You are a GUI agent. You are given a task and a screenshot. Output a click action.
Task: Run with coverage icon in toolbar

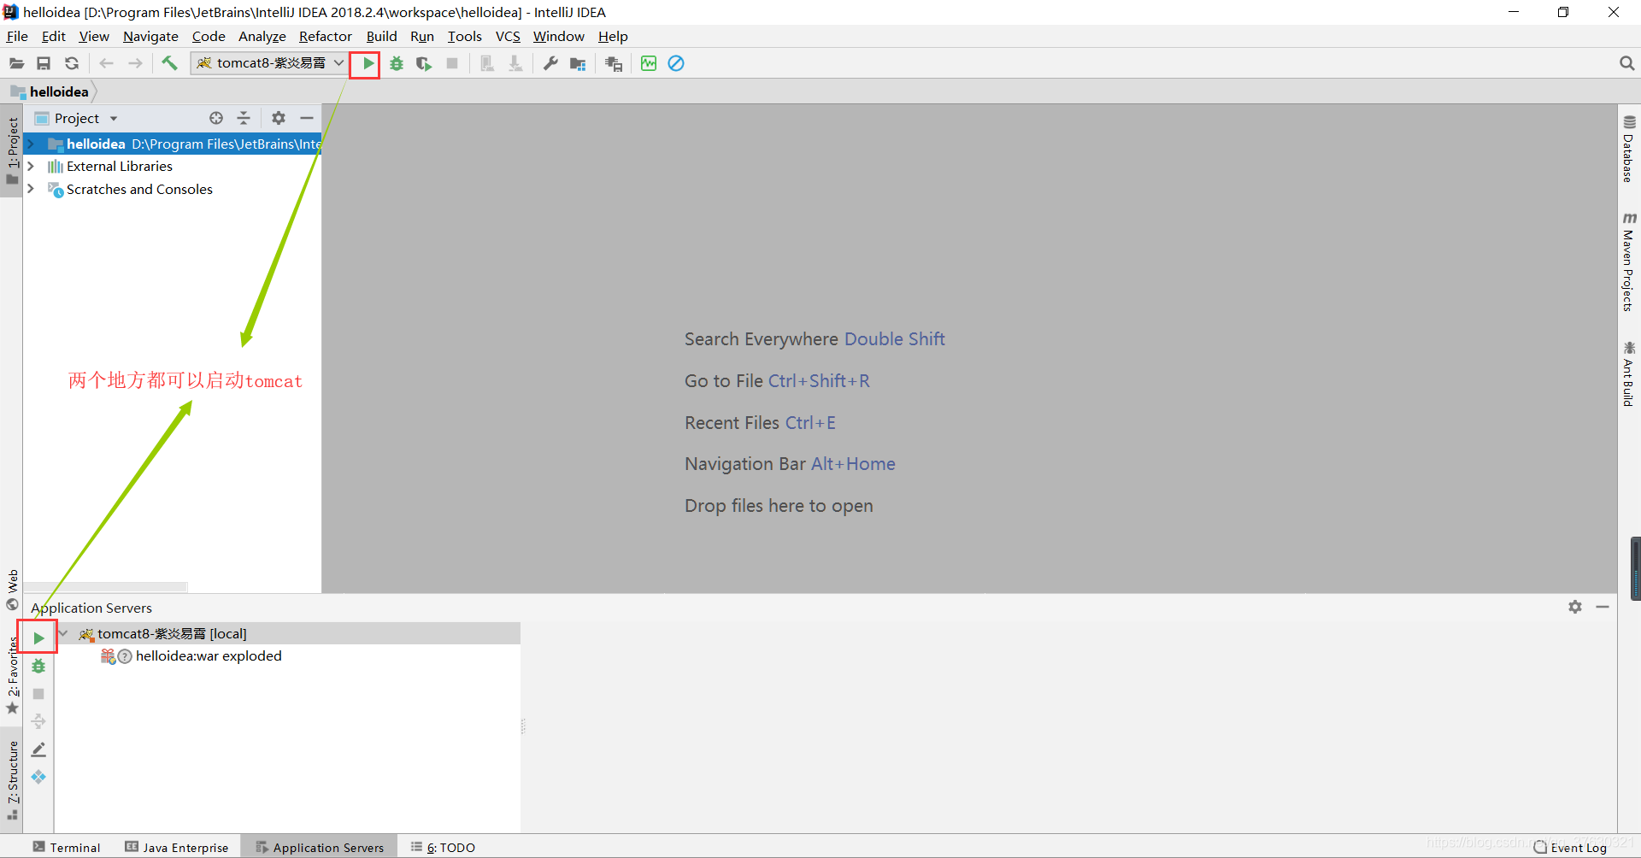point(424,63)
